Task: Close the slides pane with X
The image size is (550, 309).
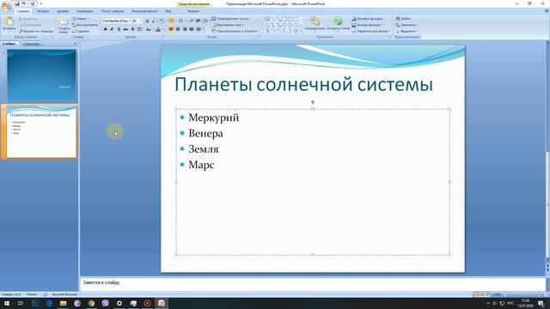Action: click(75, 44)
